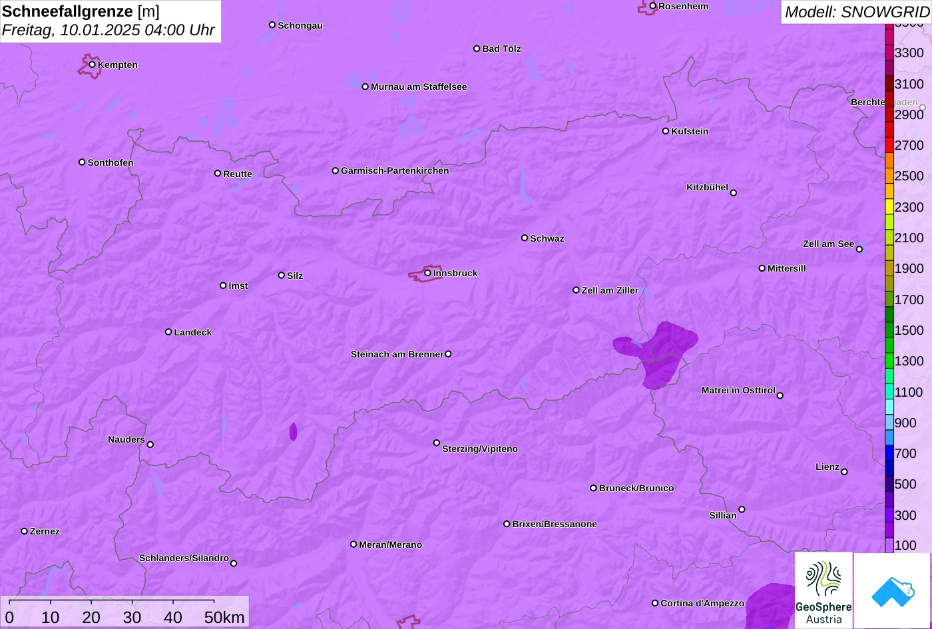This screenshot has height=629, width=932.
Task: Click the red 2700 legend color
Action: [889, 145]
